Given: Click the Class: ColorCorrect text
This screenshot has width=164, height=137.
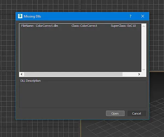Looking at the screenshot, I should (84, 26).
